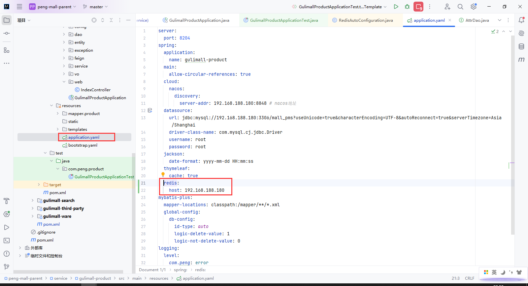This screenshot has width=528, height=286.
Task: Open project panel options menu
Action: click(x=120, y=20)
